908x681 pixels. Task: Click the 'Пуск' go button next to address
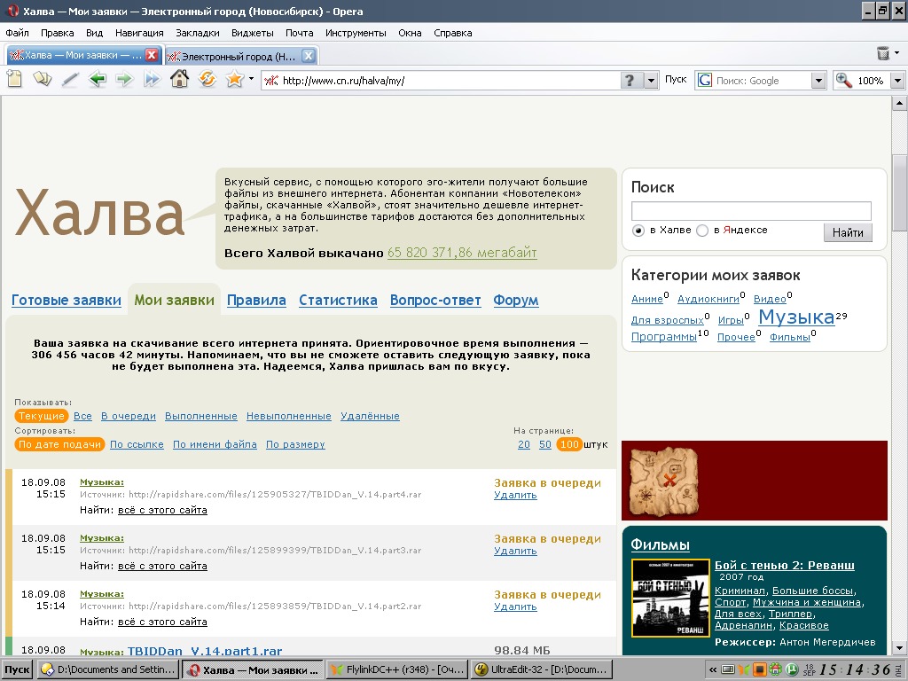[x=676, y=79]
